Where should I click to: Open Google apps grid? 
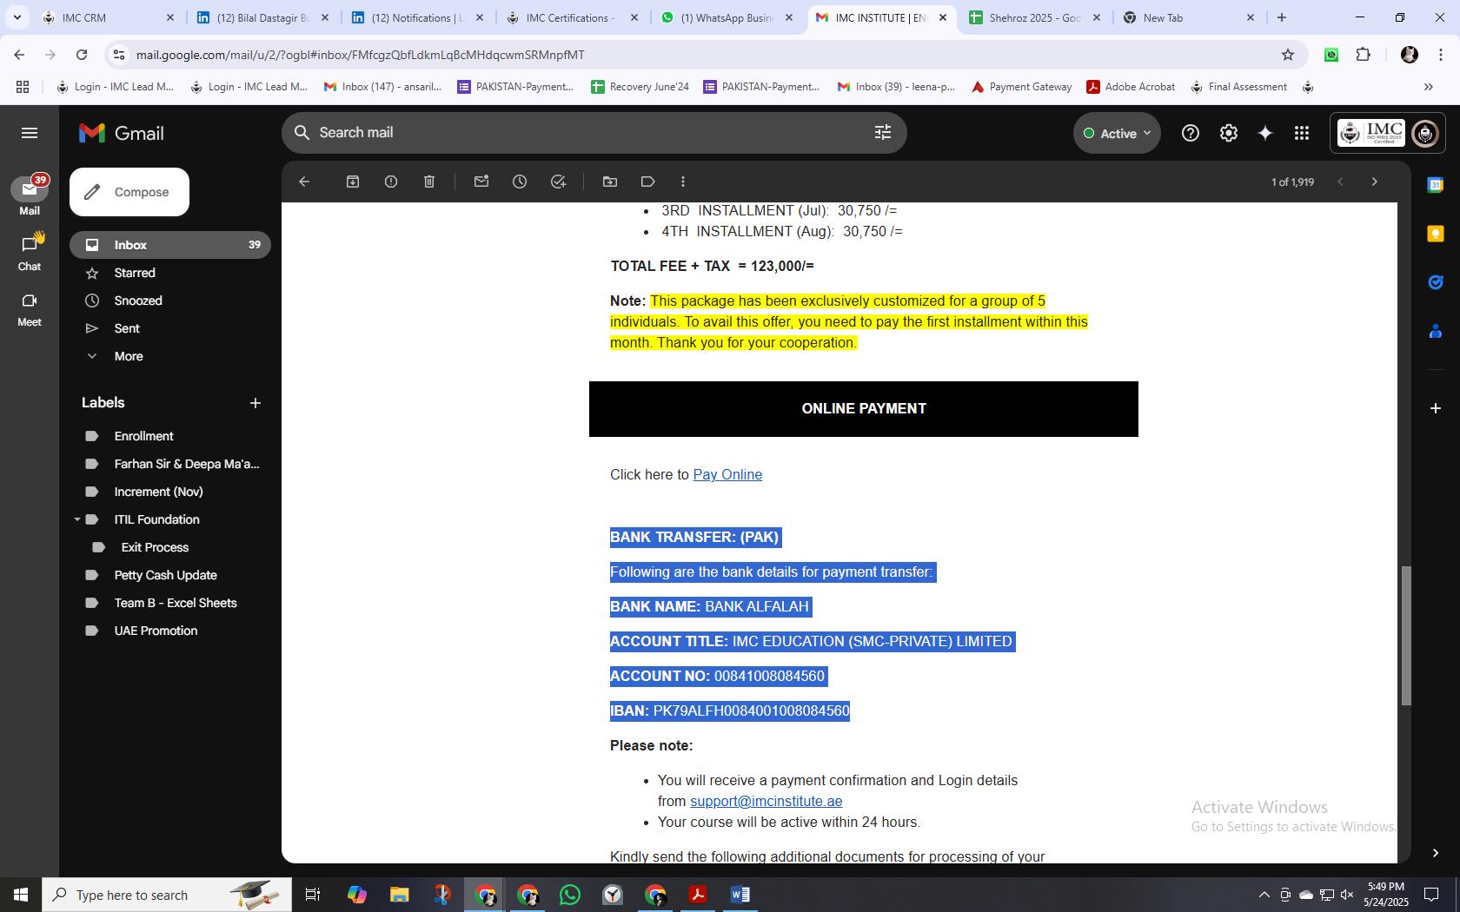pos(1302,133)
